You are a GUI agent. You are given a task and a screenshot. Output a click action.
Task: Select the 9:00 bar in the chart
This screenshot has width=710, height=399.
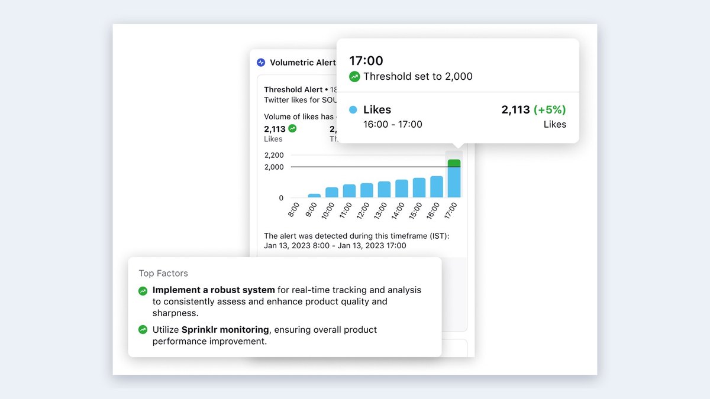click(x=314, y=196)
